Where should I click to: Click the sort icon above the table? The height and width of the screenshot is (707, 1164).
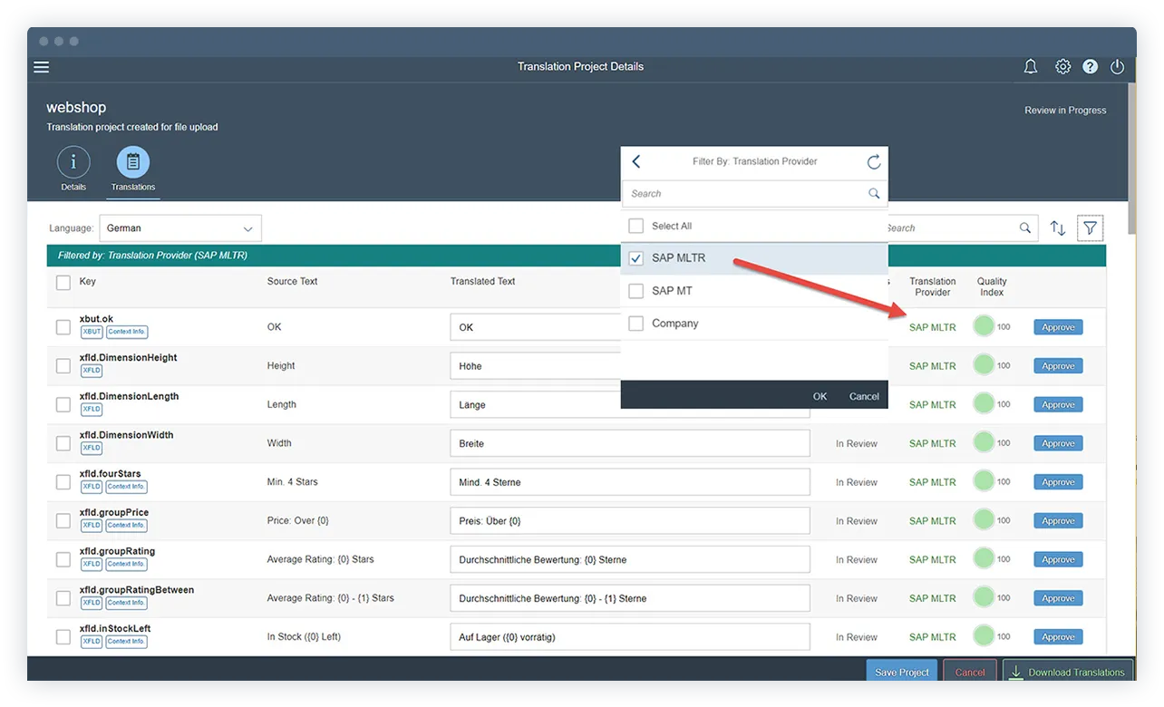click(x=1057, y=228)
